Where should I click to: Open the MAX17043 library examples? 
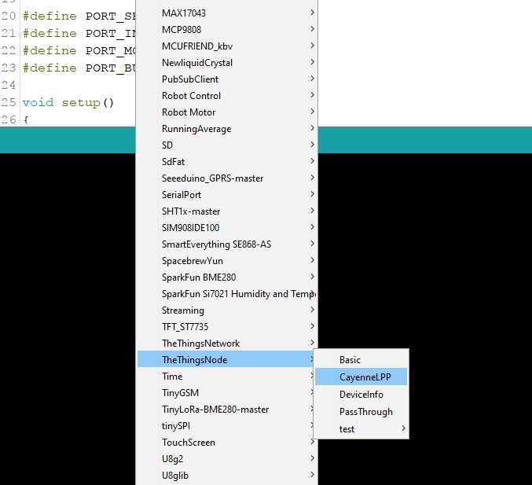tap(226, 13)
